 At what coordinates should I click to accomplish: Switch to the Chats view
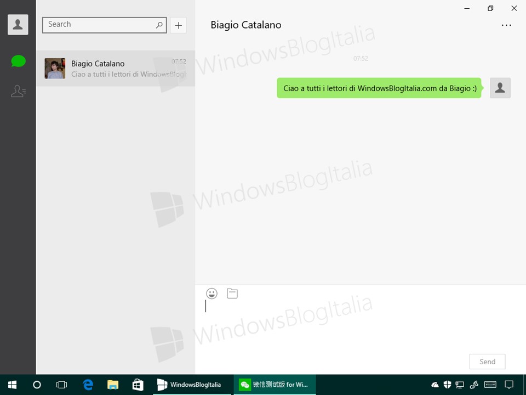pyautogui.click(x=18, y=61)
